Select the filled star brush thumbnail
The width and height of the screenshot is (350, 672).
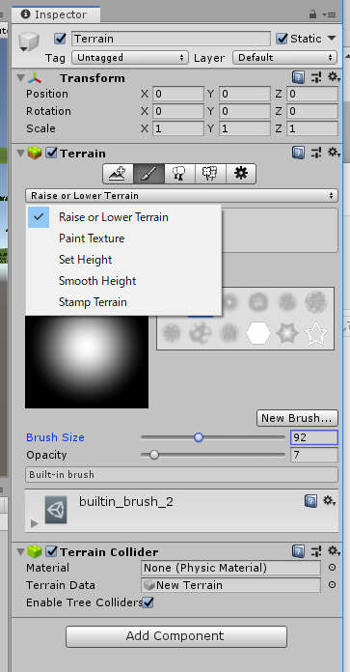(287, 332)
